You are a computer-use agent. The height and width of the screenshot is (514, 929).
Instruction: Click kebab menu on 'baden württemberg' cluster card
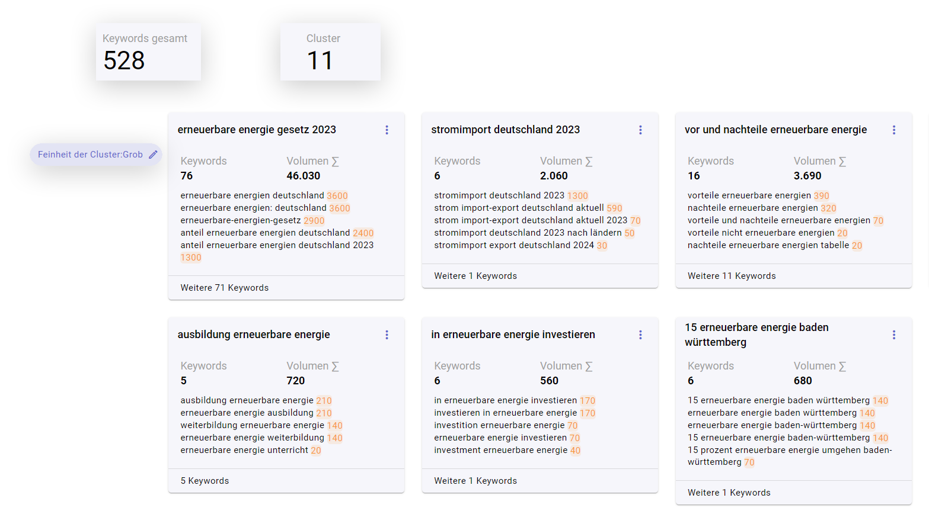[x=893, y=335]
